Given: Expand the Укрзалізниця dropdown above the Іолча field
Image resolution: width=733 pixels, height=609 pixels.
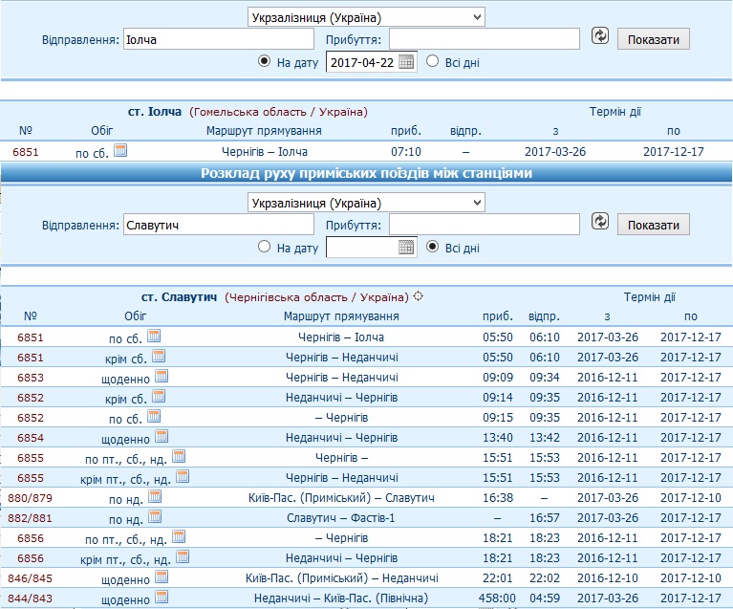Looking at the screenshot, I should tap(365, 17).
